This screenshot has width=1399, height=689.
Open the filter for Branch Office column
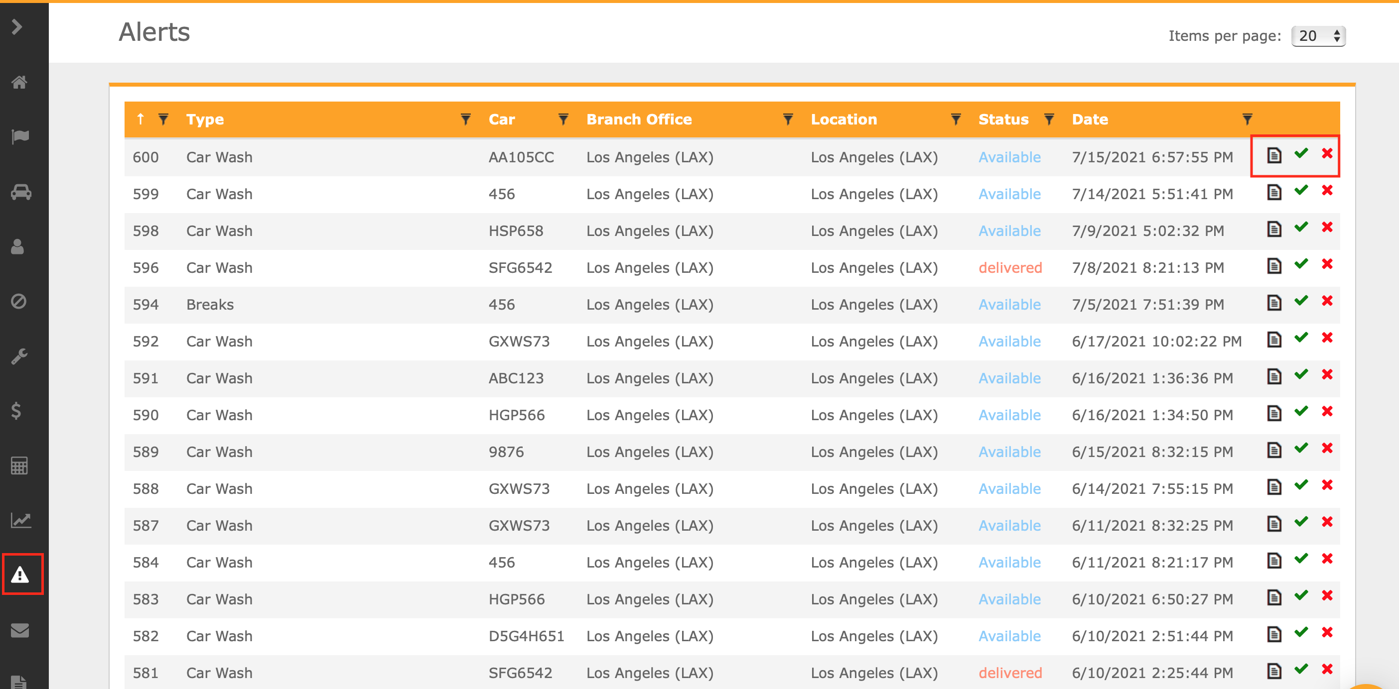788,119
